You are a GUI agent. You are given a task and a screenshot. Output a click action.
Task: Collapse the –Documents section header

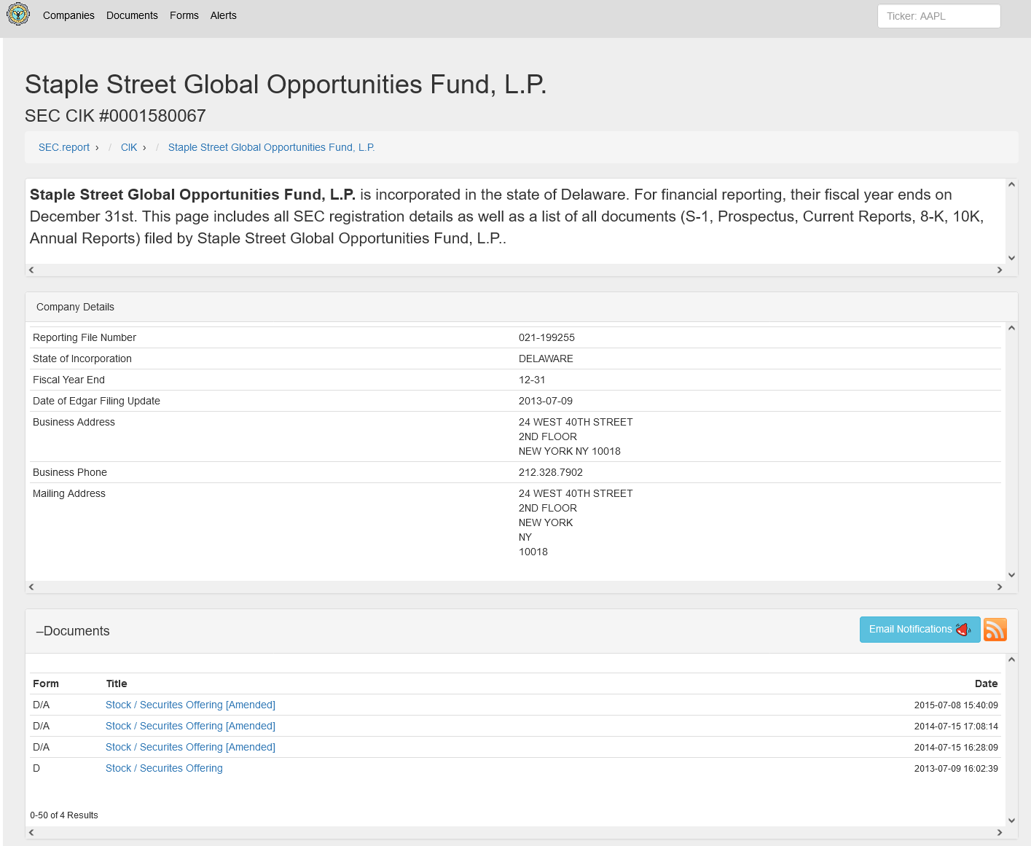[73, 631]
